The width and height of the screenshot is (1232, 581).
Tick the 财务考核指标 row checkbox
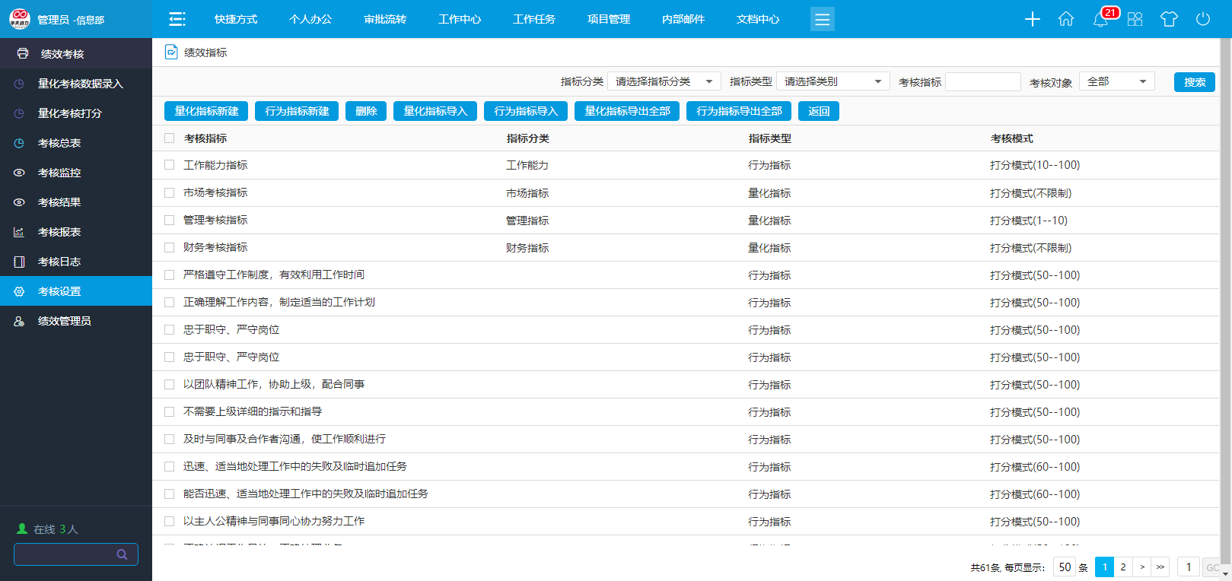click(170, 247)
